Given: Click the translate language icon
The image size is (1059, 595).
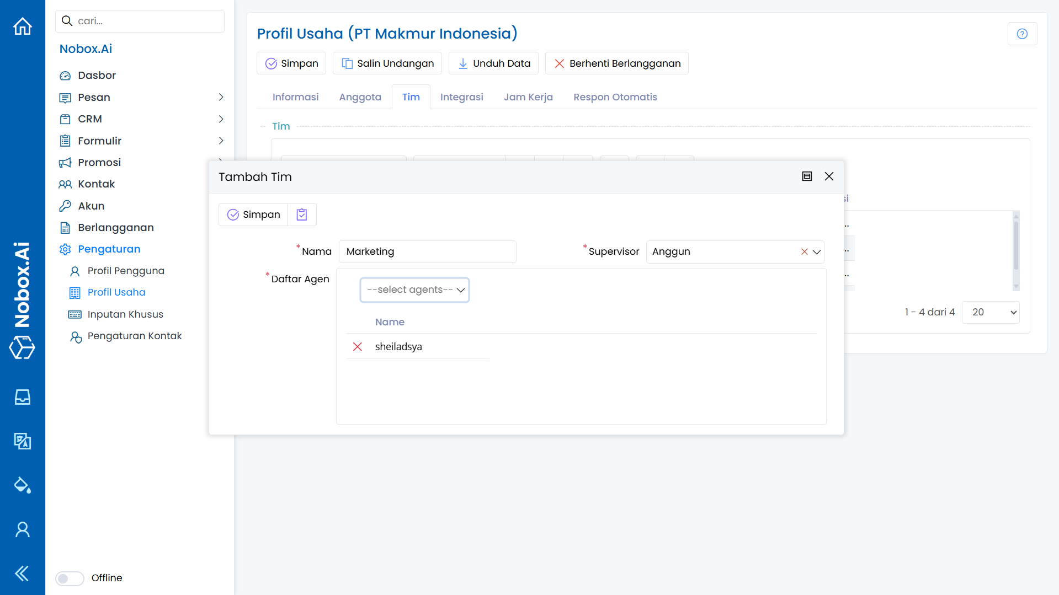Looking at the screenshot, I should (23, 441).
